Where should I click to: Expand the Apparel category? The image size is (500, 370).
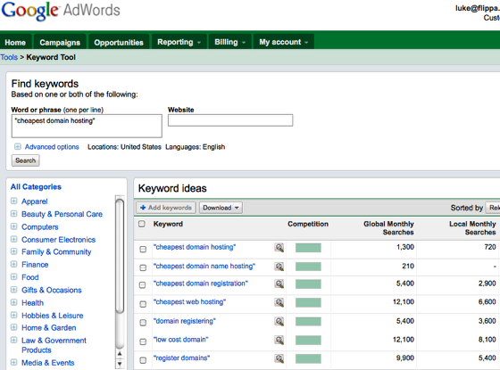coord(13,201)
